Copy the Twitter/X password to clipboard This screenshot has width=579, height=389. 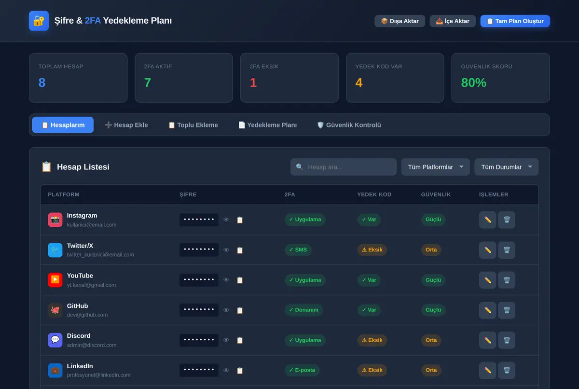240,250
